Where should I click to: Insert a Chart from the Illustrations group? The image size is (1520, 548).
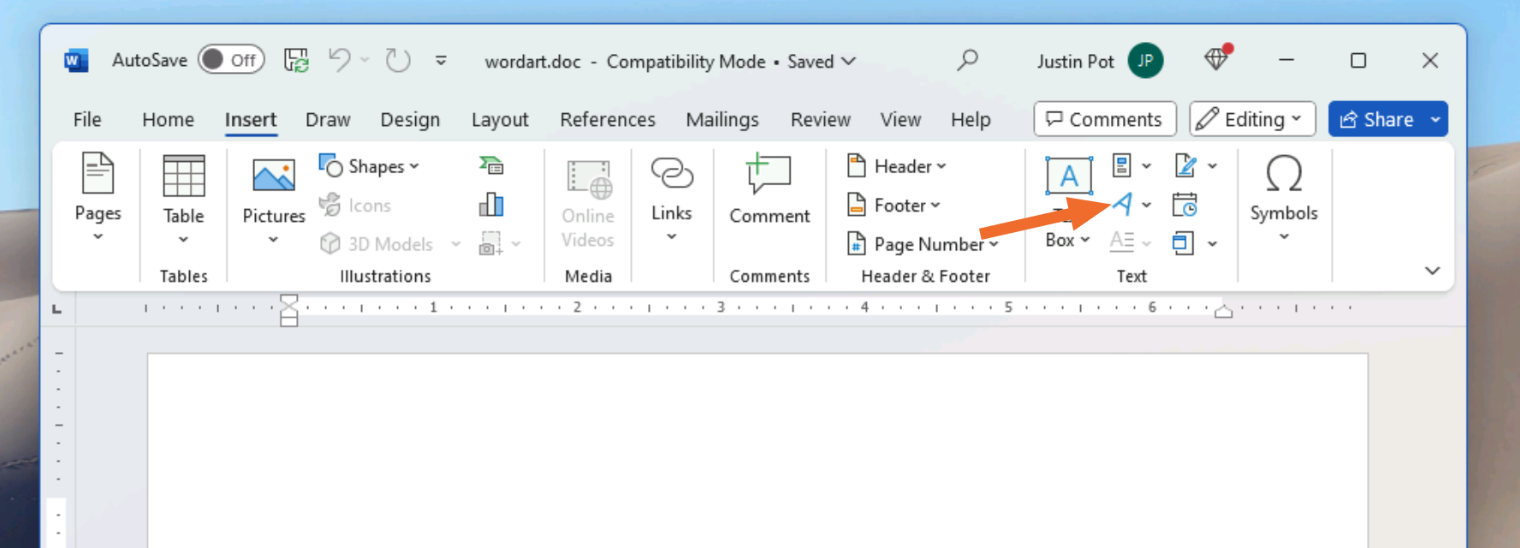pos(491,205)
